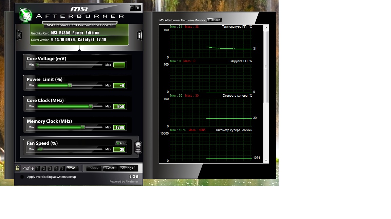391x219 pixels.
Task: Toggle the profile lock padlock icon
Action: [17, 168]
